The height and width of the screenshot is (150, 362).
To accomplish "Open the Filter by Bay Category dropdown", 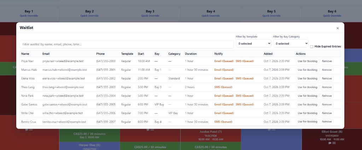I will [x=291, y=44].
